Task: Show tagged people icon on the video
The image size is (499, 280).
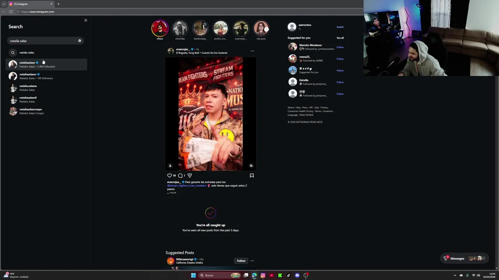Action: (x=170, y=166)
